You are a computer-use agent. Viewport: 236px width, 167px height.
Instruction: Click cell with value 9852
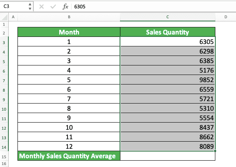click(168, 80)
